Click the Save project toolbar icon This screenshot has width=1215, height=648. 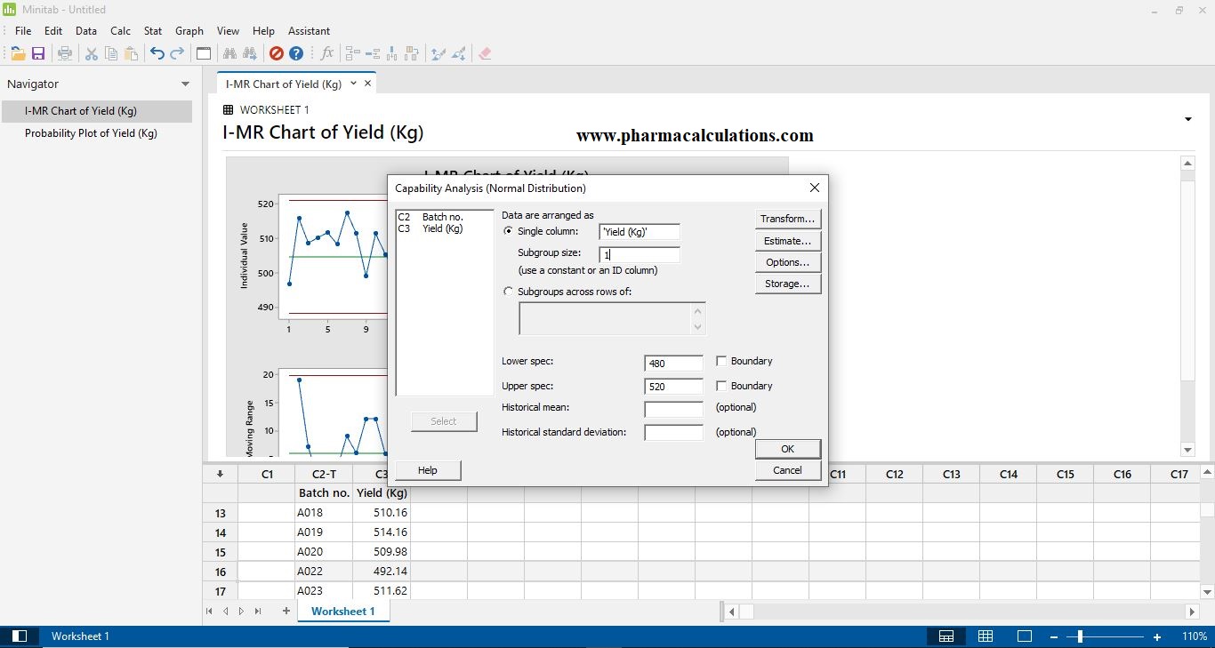[38, 53]
